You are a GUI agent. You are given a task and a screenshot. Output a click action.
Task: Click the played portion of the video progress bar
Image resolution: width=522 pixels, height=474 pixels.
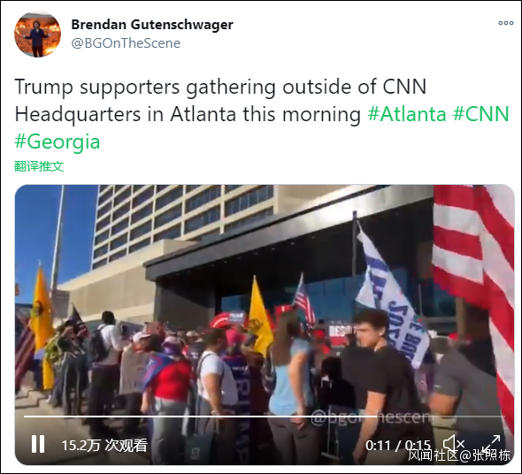pyautogui.click(x=200, y=417)
